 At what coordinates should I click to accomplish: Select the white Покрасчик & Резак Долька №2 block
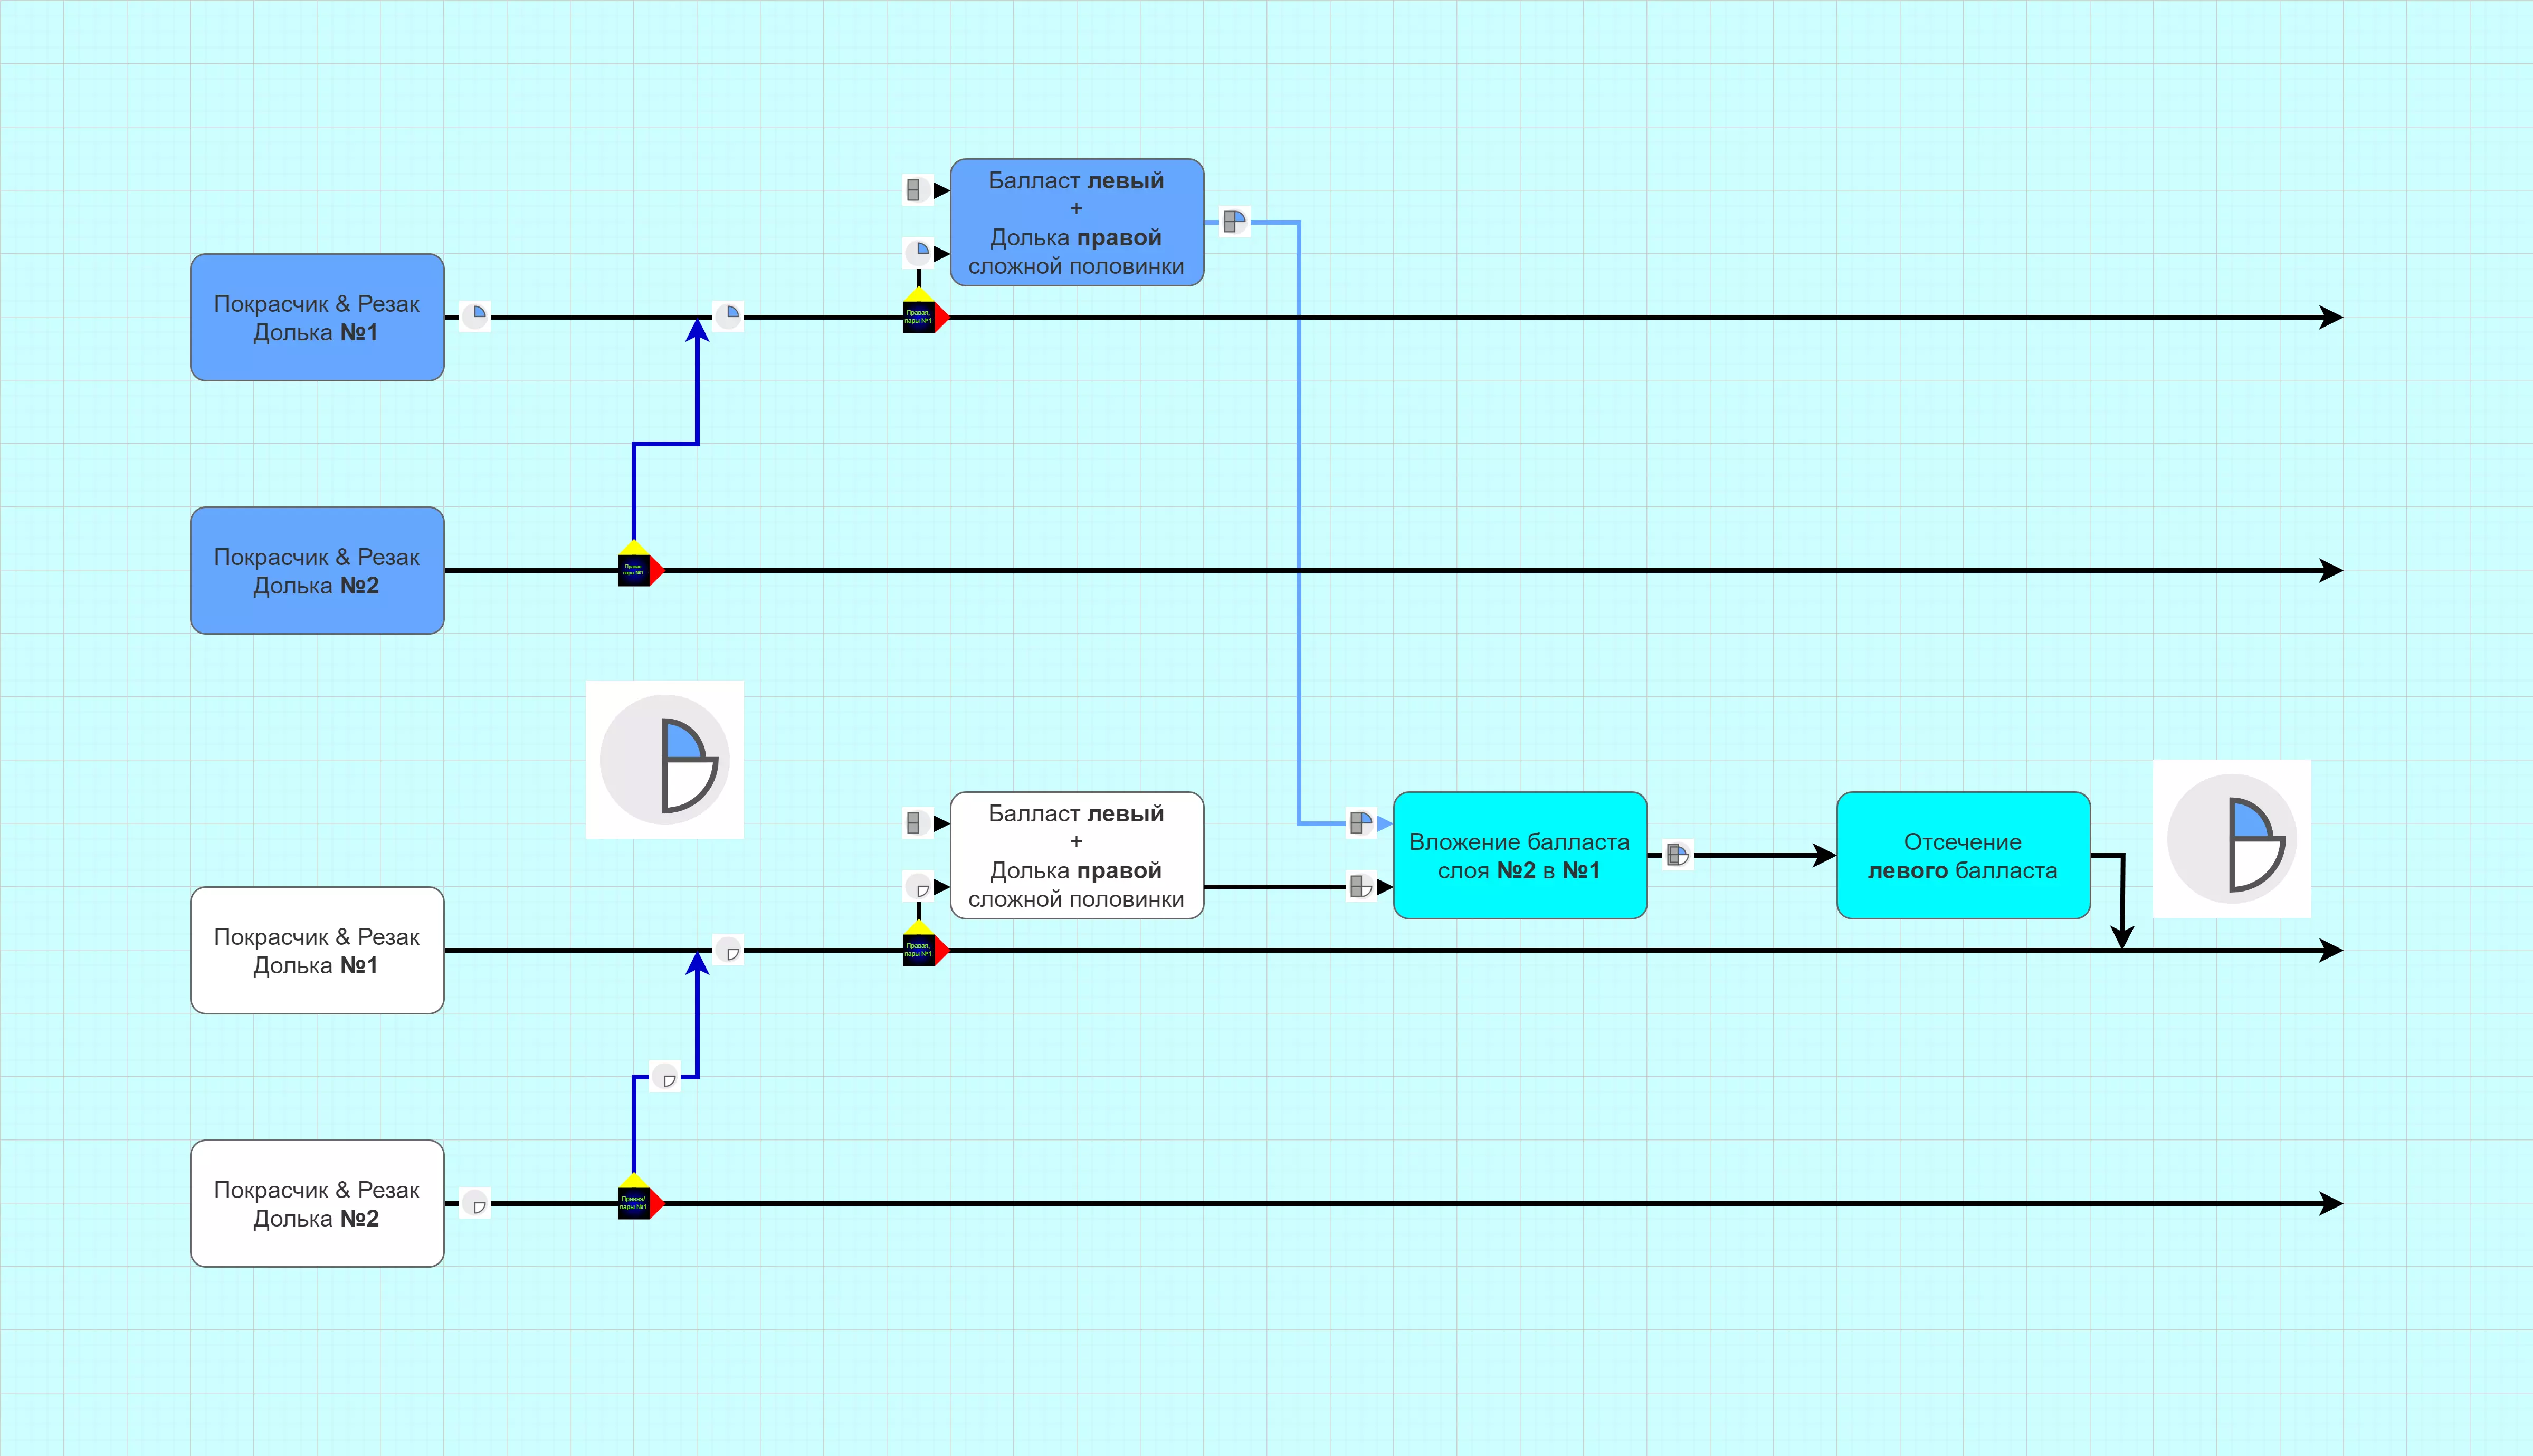317,1203
